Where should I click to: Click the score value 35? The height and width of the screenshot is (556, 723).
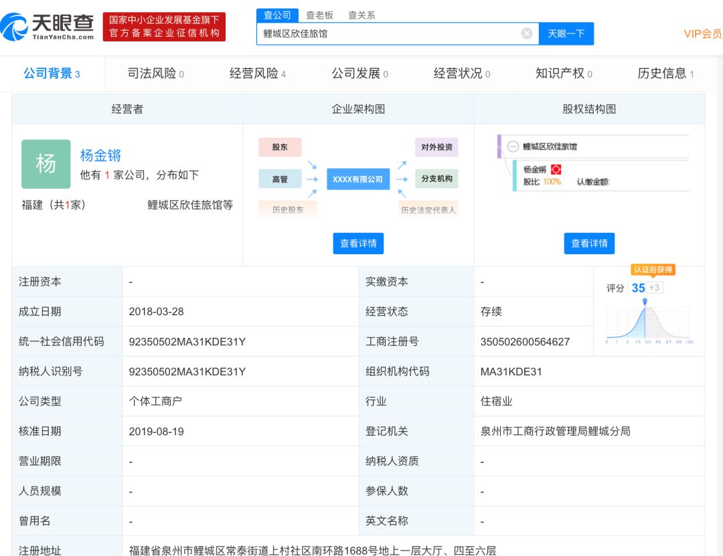[638, 288]
